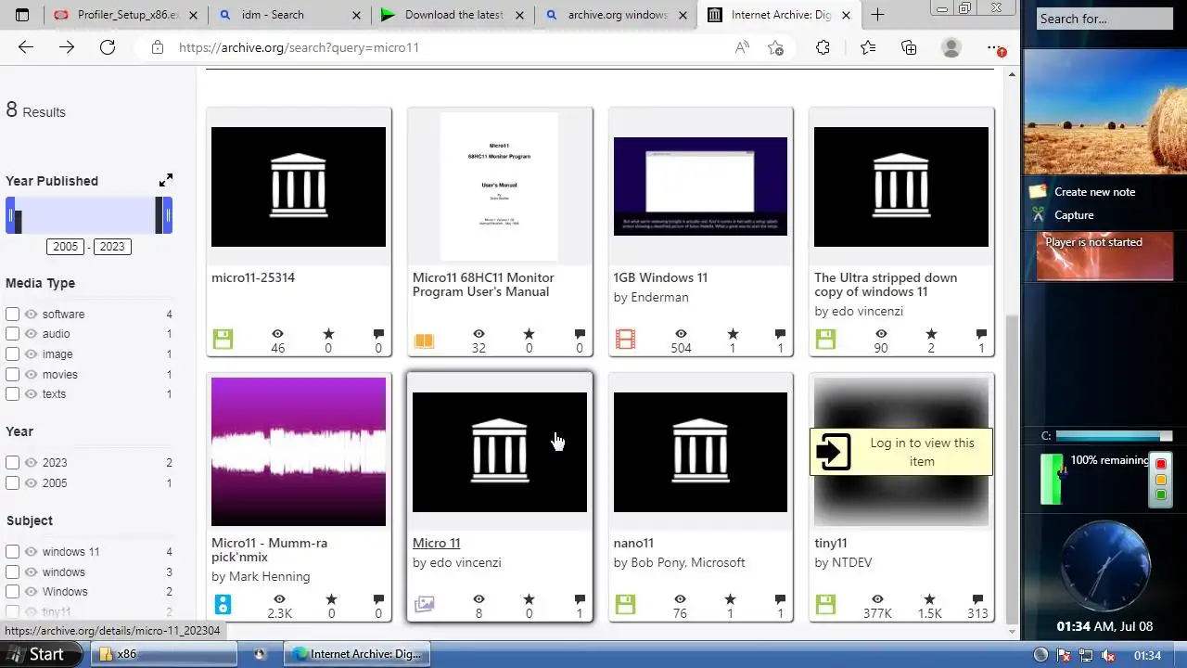Click texts book icon on Micro11 68HC11 card

[x=424, y=340]
